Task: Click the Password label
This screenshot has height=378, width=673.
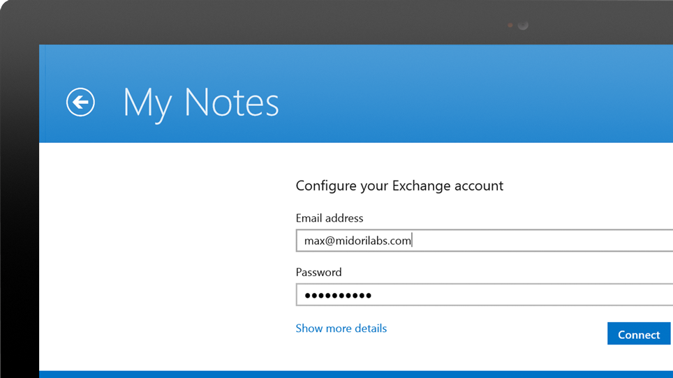Action: (318, 272)
